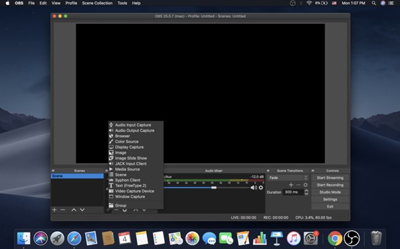Undock the Scenes panel icon
The height and width of the screenshot is (249, 400).
(53, 171)
